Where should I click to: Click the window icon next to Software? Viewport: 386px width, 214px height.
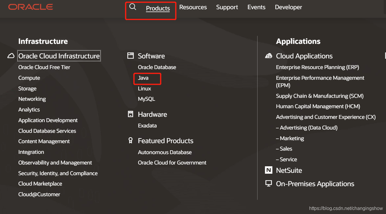(x=131, y=55)
